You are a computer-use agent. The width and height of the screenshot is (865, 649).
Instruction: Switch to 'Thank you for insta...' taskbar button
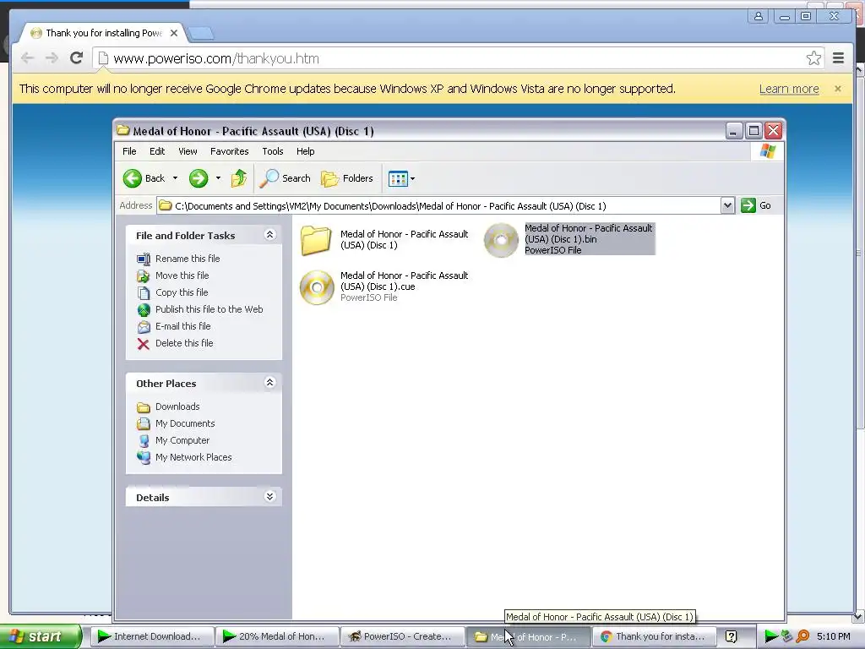655,637
